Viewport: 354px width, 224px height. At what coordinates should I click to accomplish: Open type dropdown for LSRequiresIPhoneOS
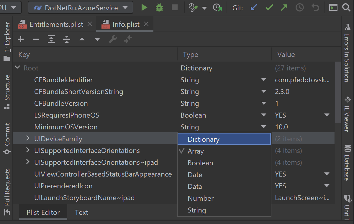click(264, 115)
